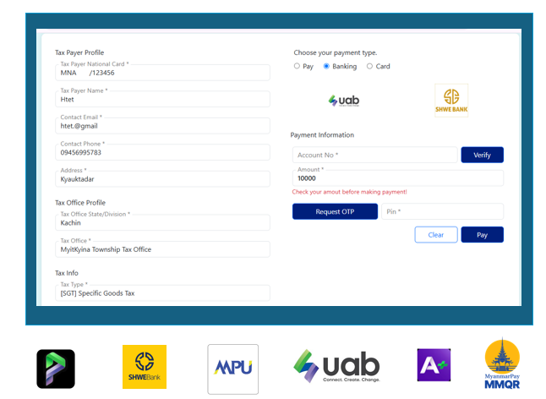Click the Pin input field
Viewport: 546px width, 399px height.
(x=442, y=211)
